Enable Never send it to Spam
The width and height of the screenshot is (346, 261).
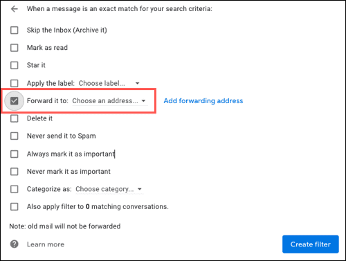(x=15, y=136)
